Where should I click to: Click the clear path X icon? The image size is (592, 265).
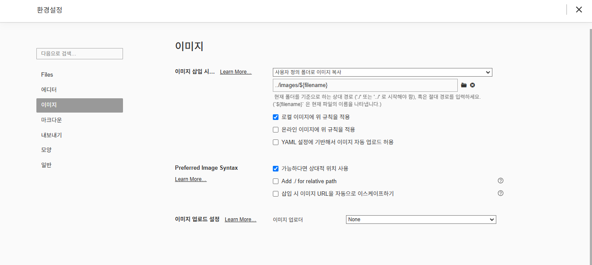click(x=472, y=85)
